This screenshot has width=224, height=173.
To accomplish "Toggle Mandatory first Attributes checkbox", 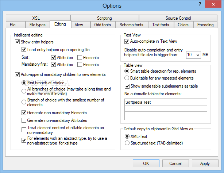I will coord(53,65).
